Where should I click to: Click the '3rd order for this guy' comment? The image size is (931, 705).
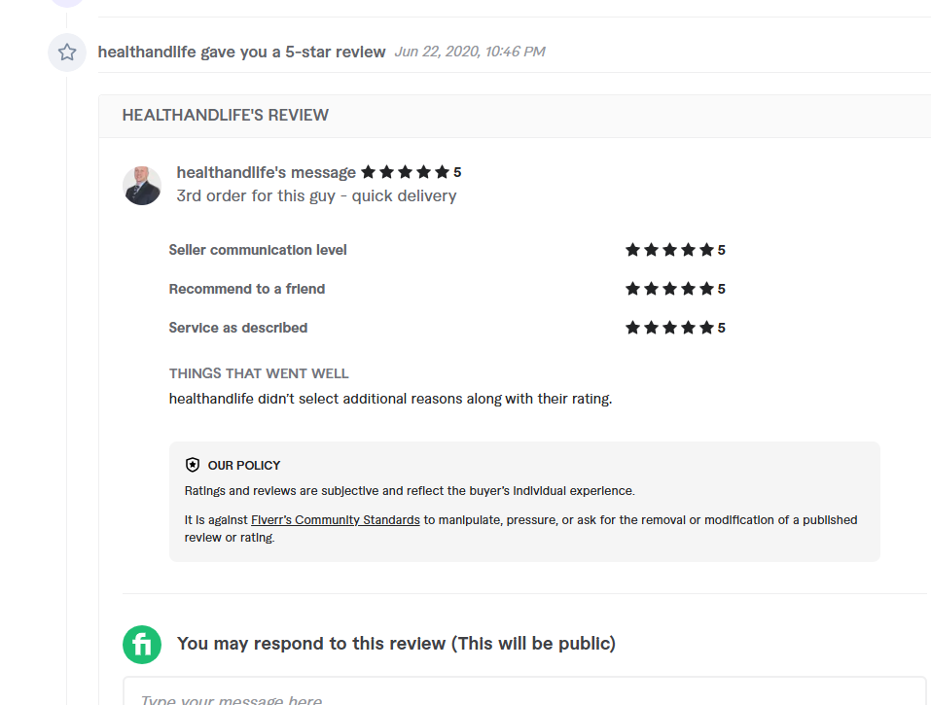pos(316,195)
